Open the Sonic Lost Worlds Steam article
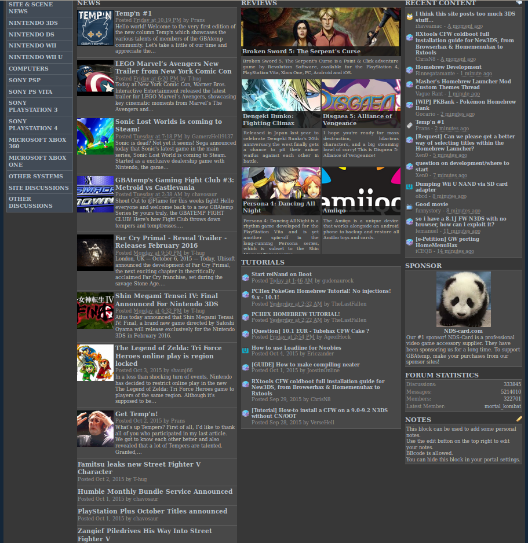 (169, 126)
